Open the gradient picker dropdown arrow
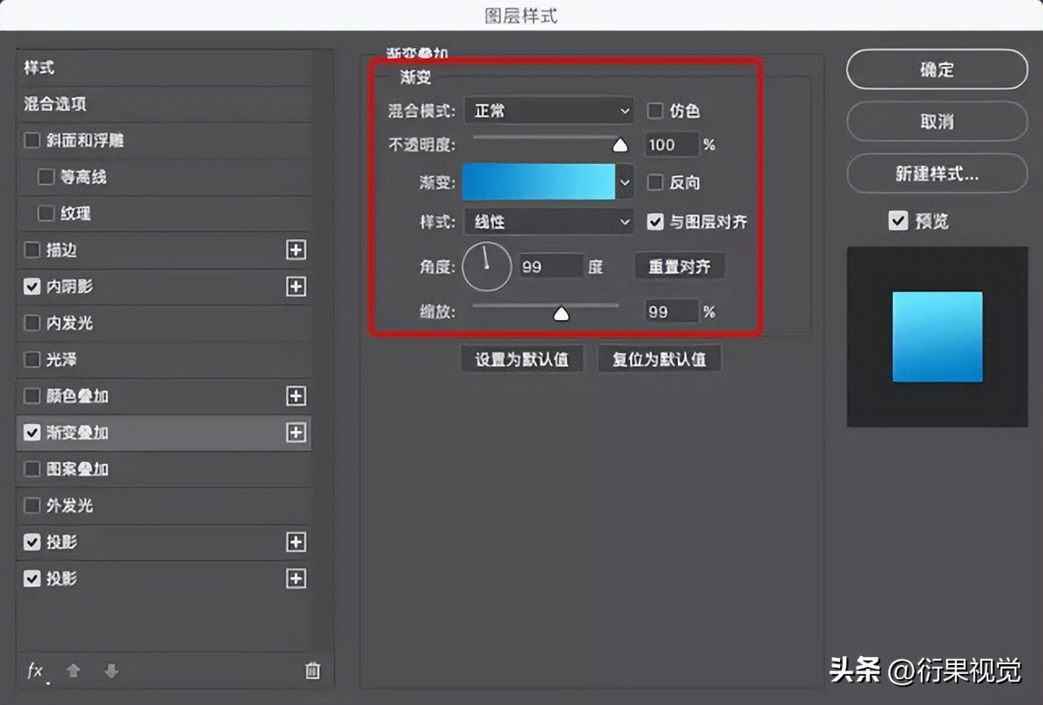The image size is (1043, 705). click(624, 182)
